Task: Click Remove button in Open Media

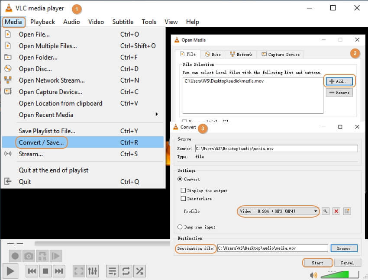Action: click(339, 93)
